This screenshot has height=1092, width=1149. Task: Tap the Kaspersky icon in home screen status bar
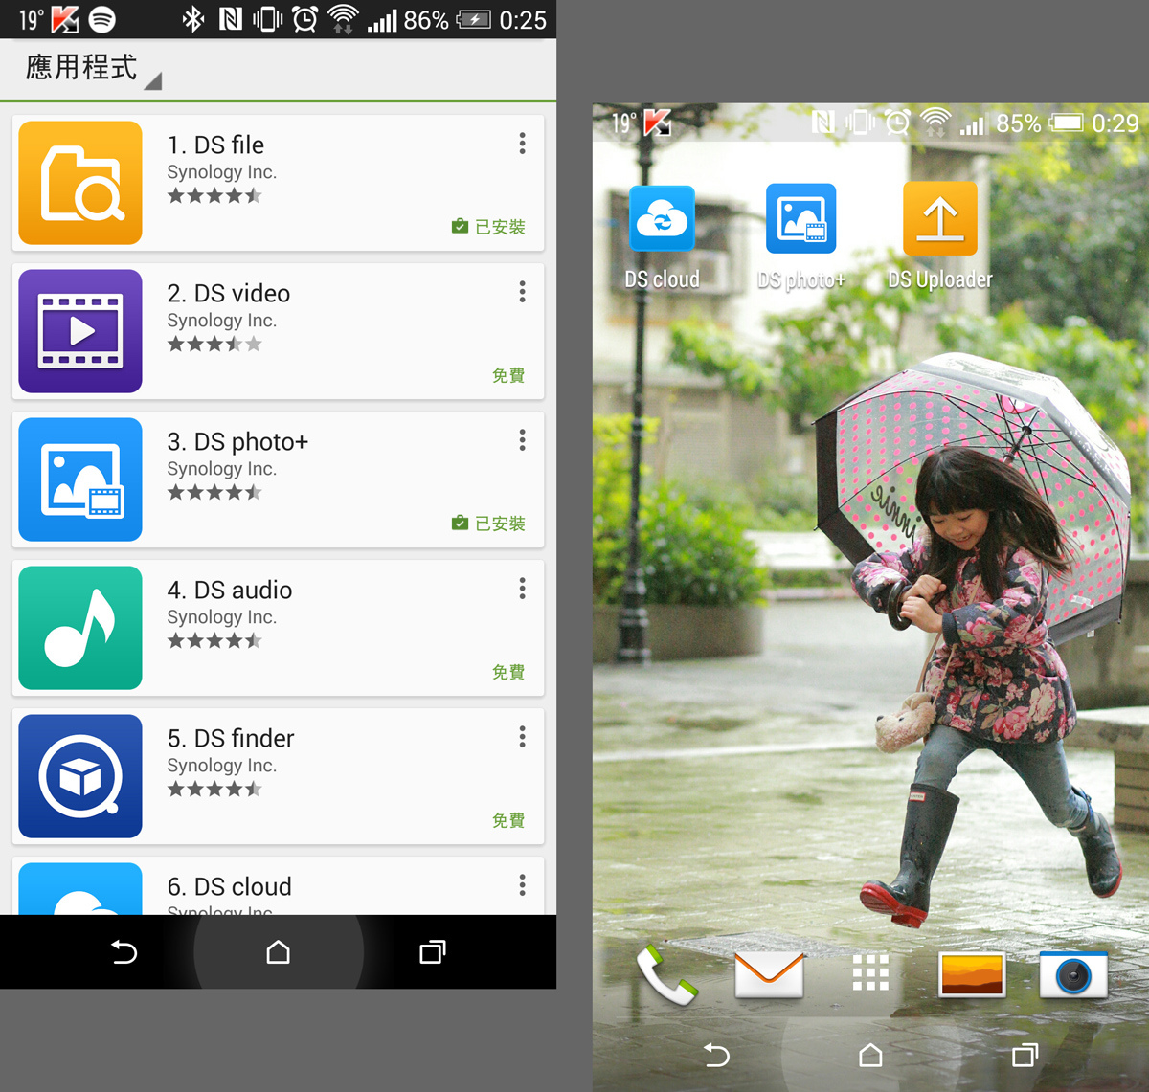pos(657,123)
